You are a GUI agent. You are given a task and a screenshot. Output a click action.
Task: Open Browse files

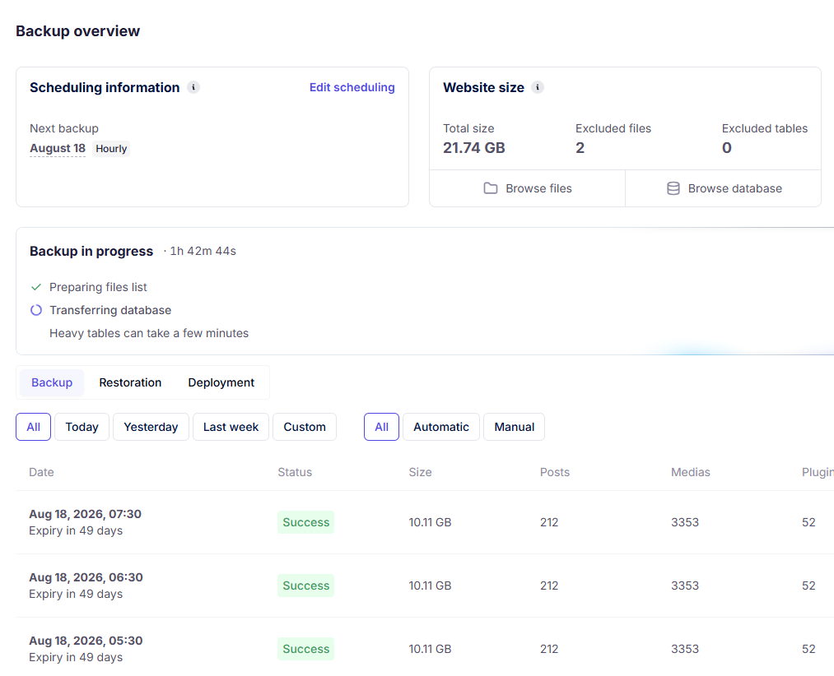(x=527, y=188)
